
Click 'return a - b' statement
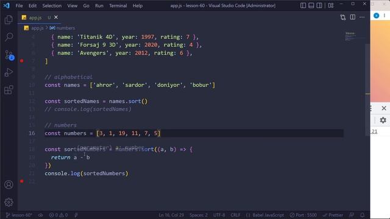[71, 158]
